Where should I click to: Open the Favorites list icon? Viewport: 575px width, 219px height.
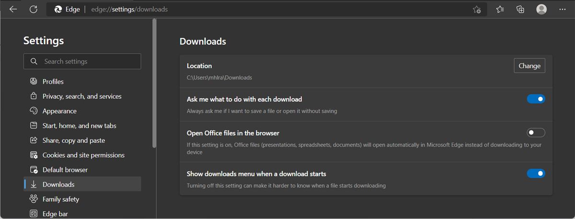pyautogui.click(x=500, y=9)
